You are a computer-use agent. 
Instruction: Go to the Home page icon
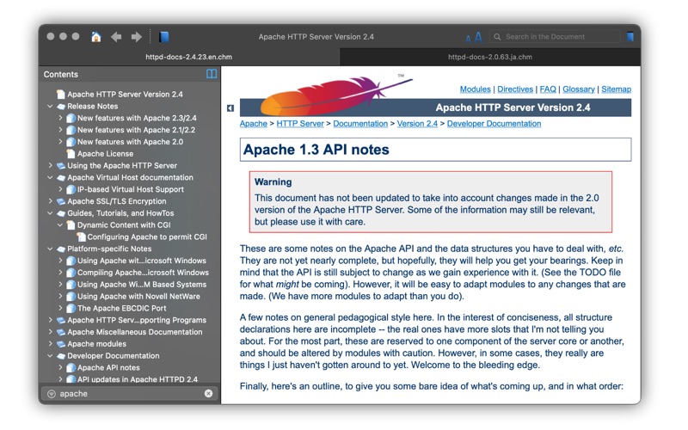(96, 37)
